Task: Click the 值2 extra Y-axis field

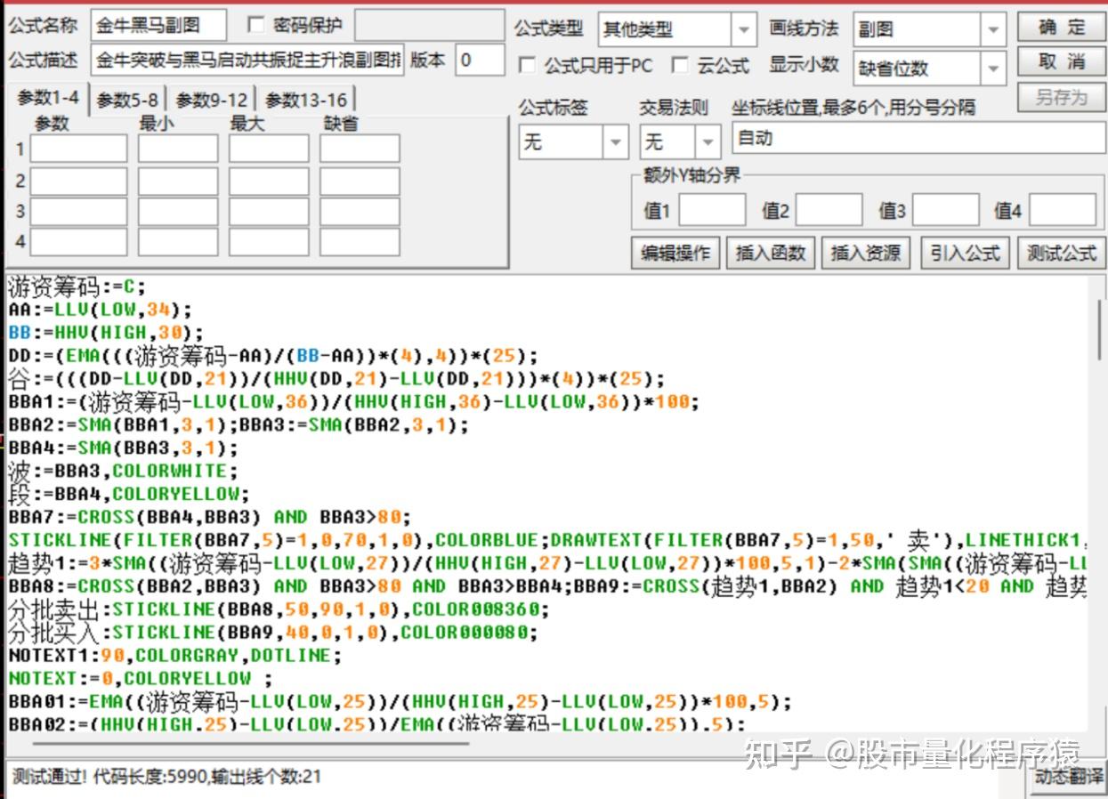Action: click(829, 210)
